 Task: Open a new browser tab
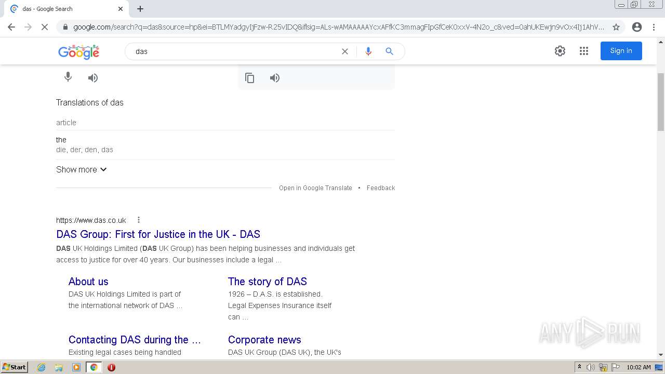coord(140,9)
